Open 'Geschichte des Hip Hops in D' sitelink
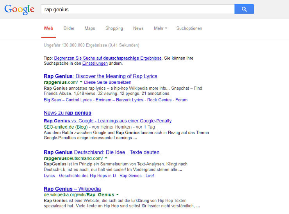 click(87, 176)
